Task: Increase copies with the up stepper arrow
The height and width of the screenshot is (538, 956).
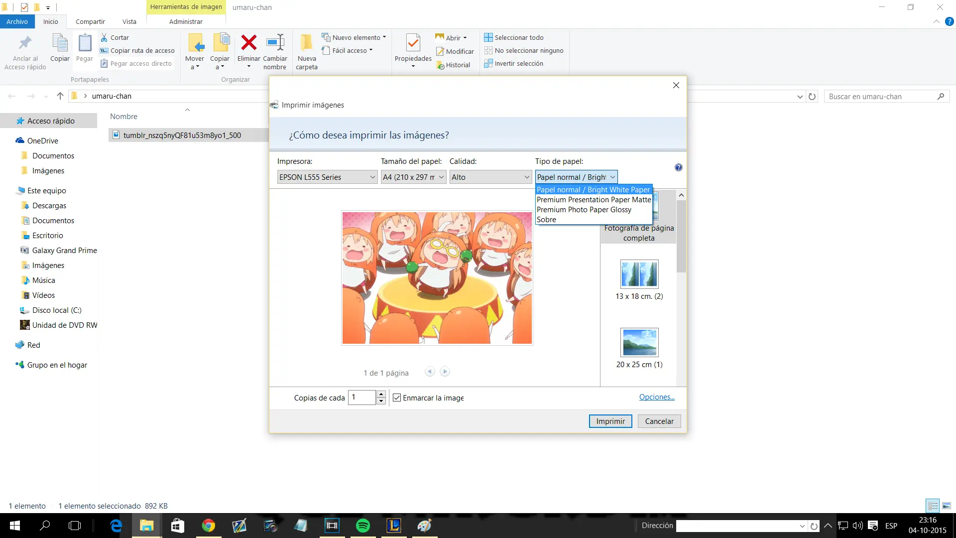Action: pyautogui.click(x=381, y=394)
